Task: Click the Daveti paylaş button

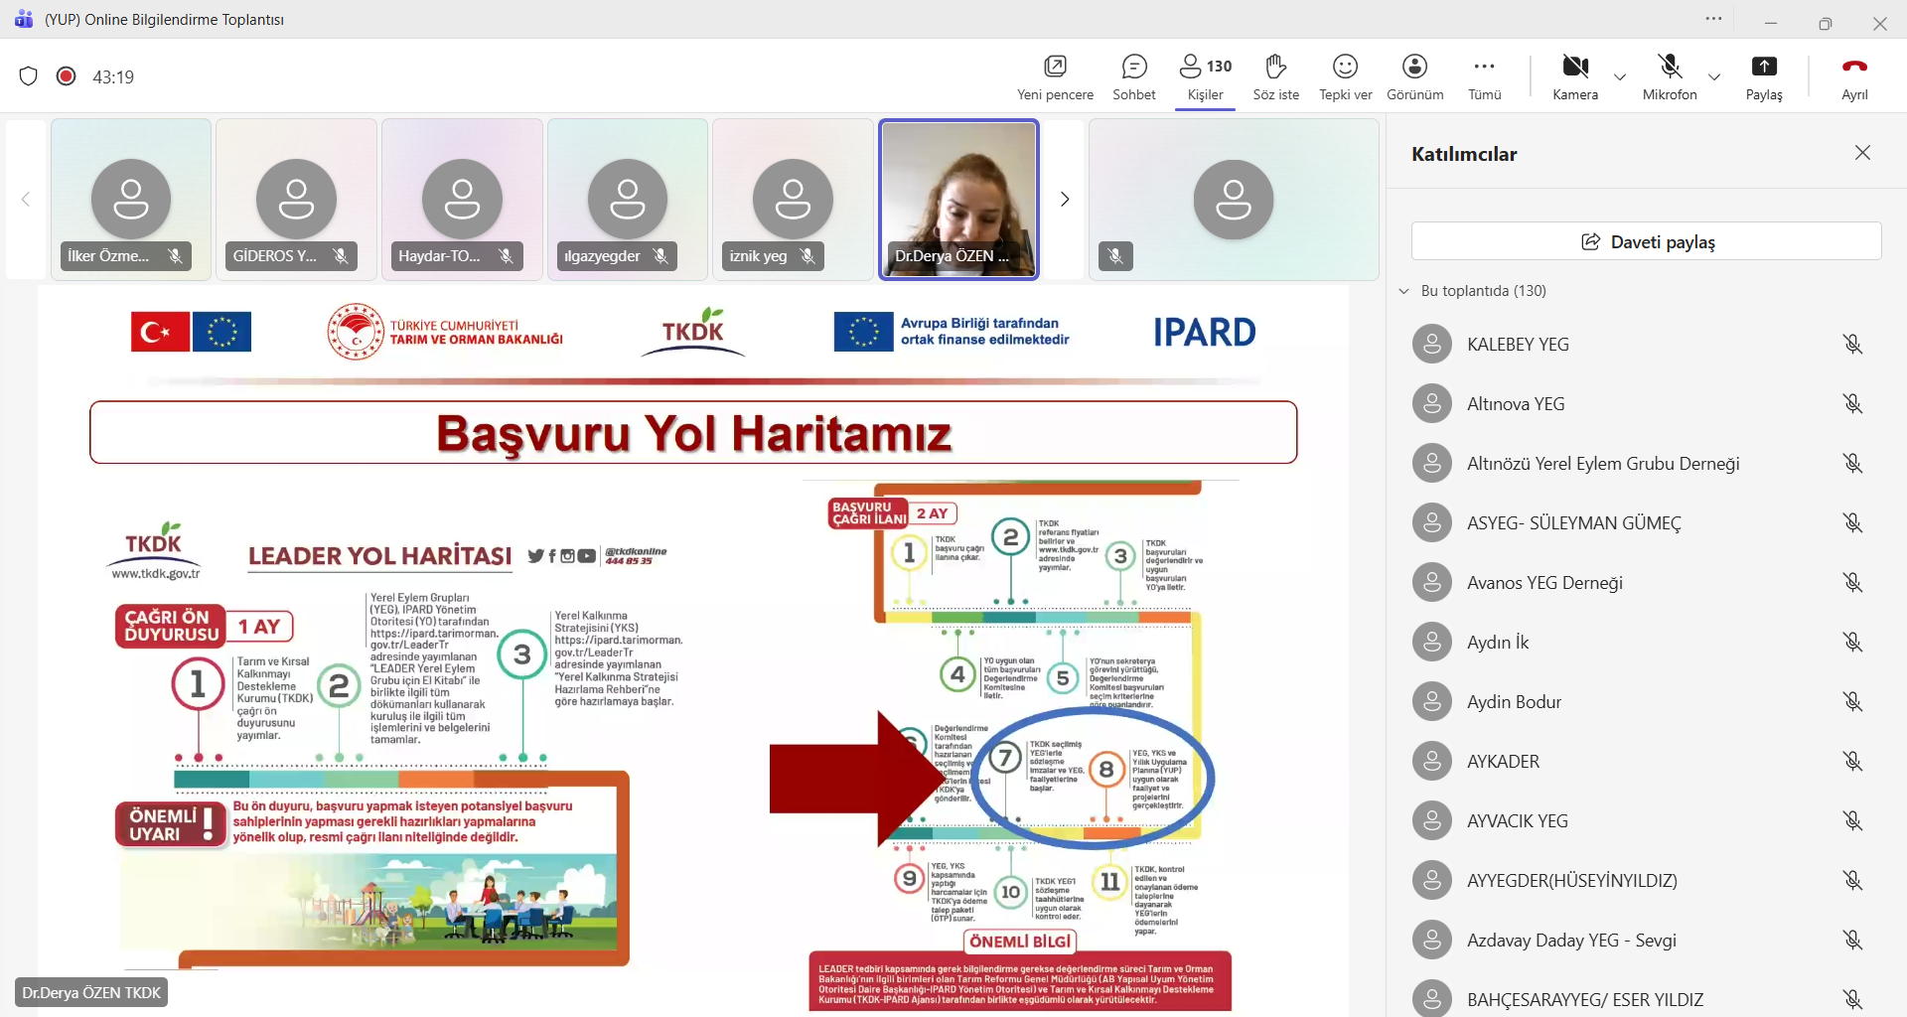Action: [1646, 241]
